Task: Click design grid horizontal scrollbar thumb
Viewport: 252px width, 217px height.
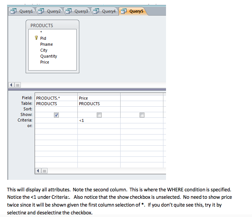Action: coord(45,171)
